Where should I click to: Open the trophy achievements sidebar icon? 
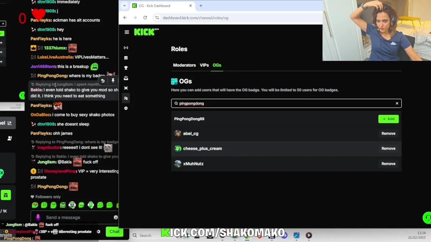point(126,68)
